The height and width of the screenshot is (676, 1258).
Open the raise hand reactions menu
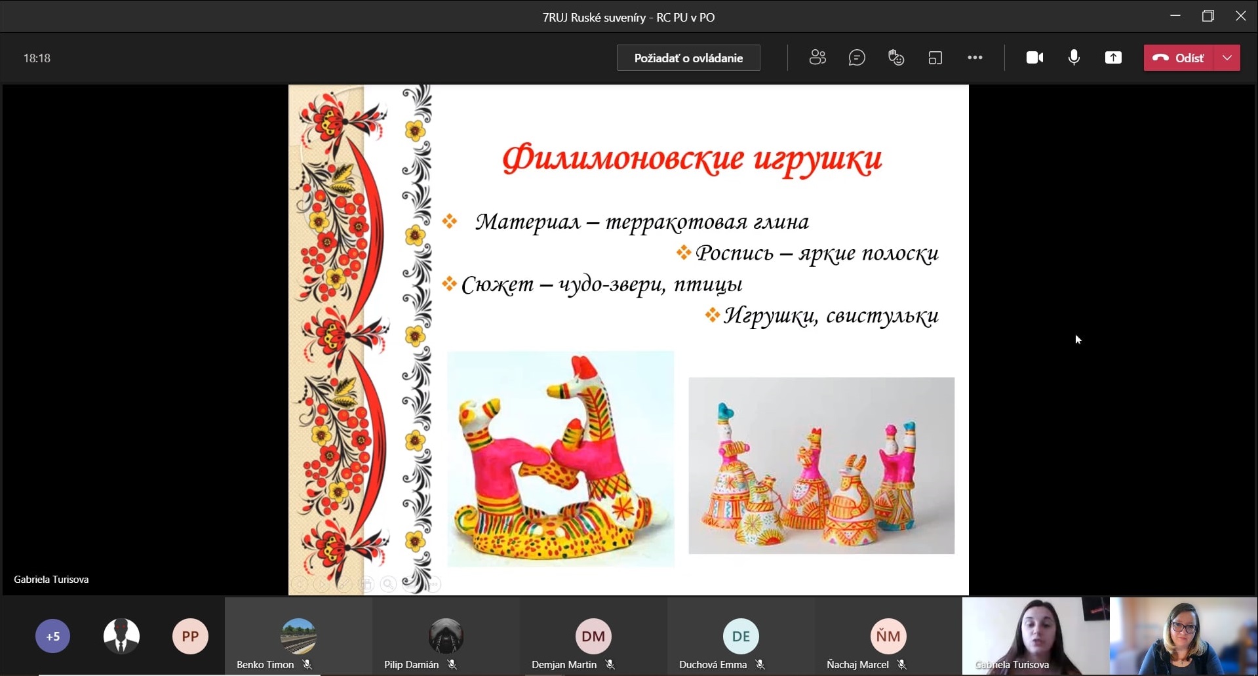[x=896, y=58]
